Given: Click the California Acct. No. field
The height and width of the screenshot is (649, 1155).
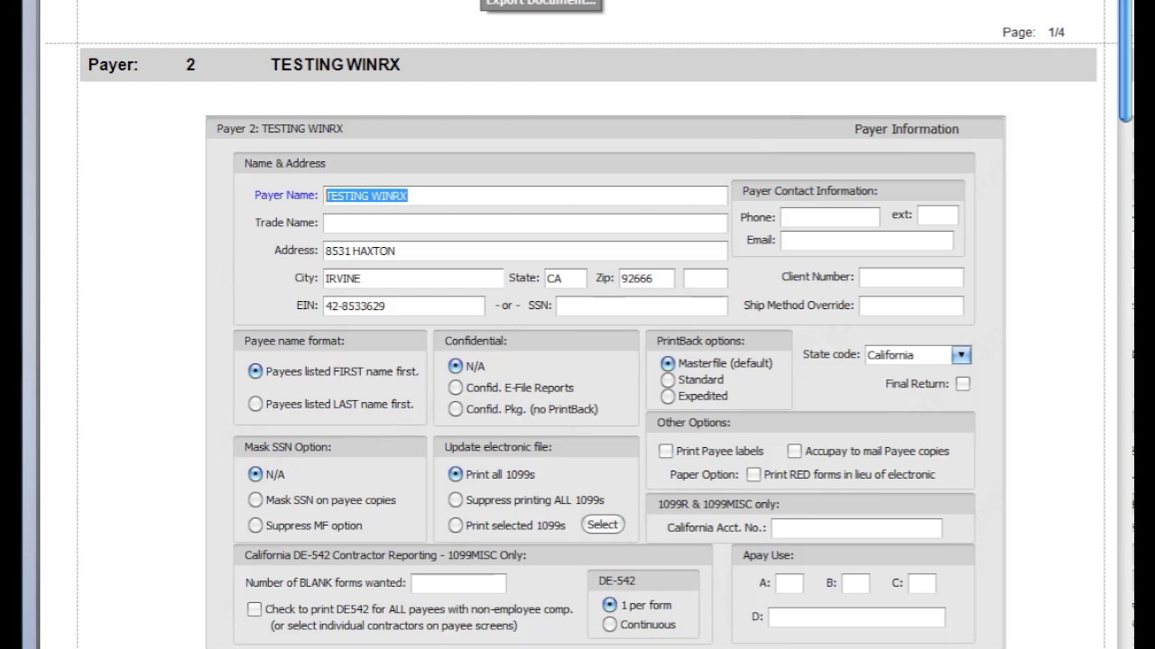Looking at the screenshot, I should tap(855, 528).
